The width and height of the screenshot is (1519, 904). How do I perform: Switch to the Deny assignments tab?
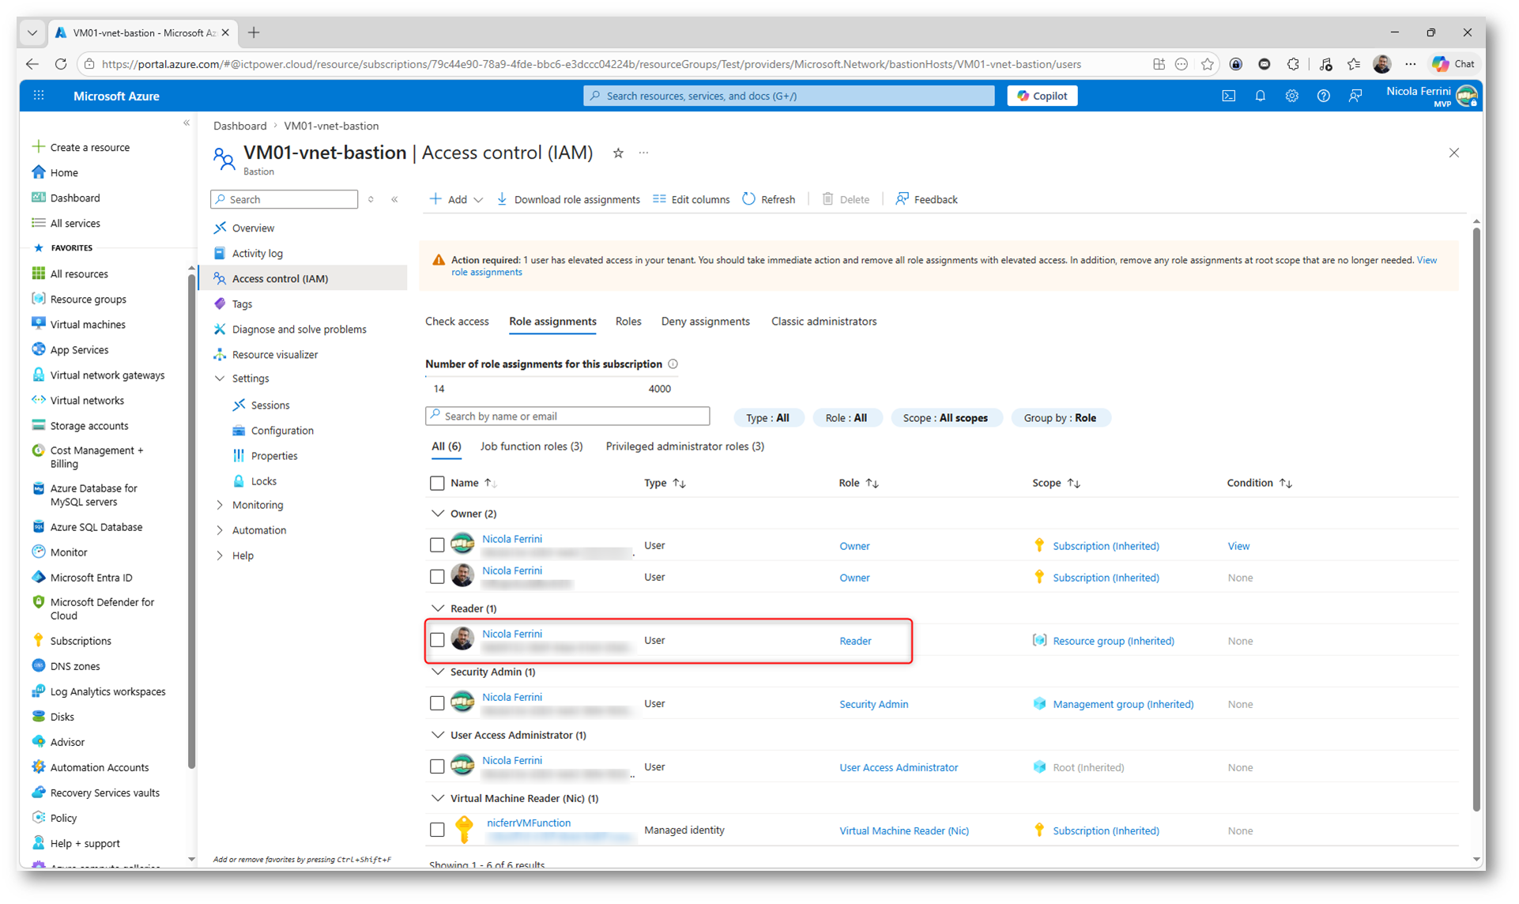point(705,322)
